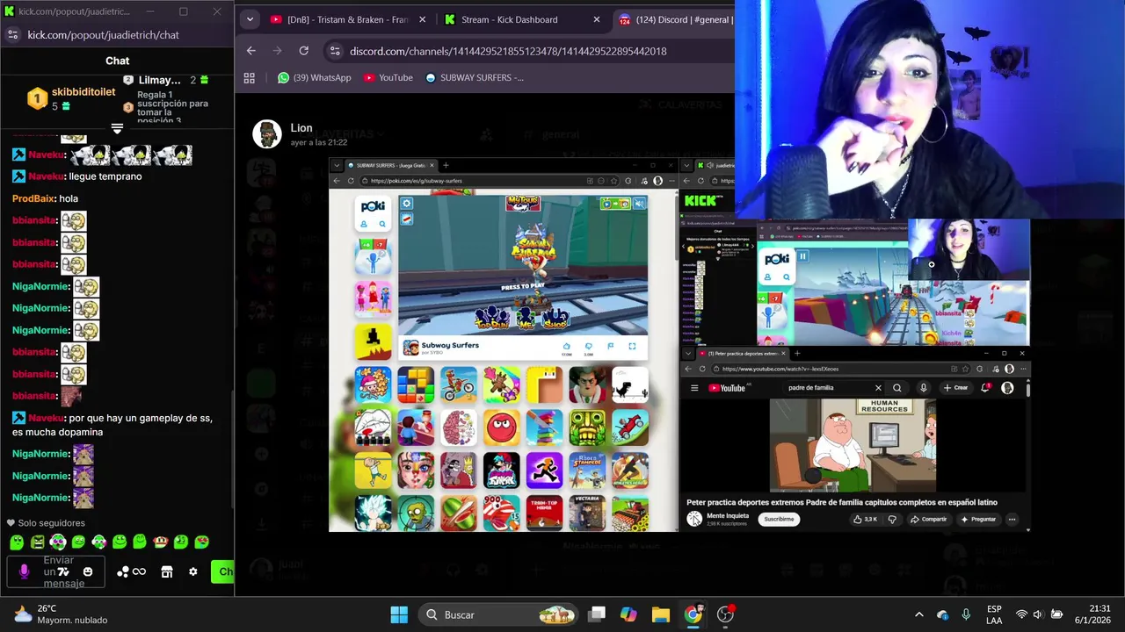Close the Kick Dashboard tab
This screenshot has width=1125, height=632.
[x=597, y=19]
